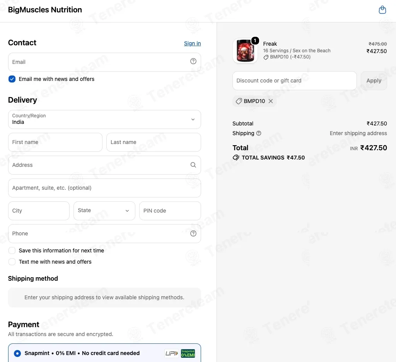Viewport: 396px width, 362px height.
Task: Click the Snapmint 0% EMI badge
Action: point(188,353)
